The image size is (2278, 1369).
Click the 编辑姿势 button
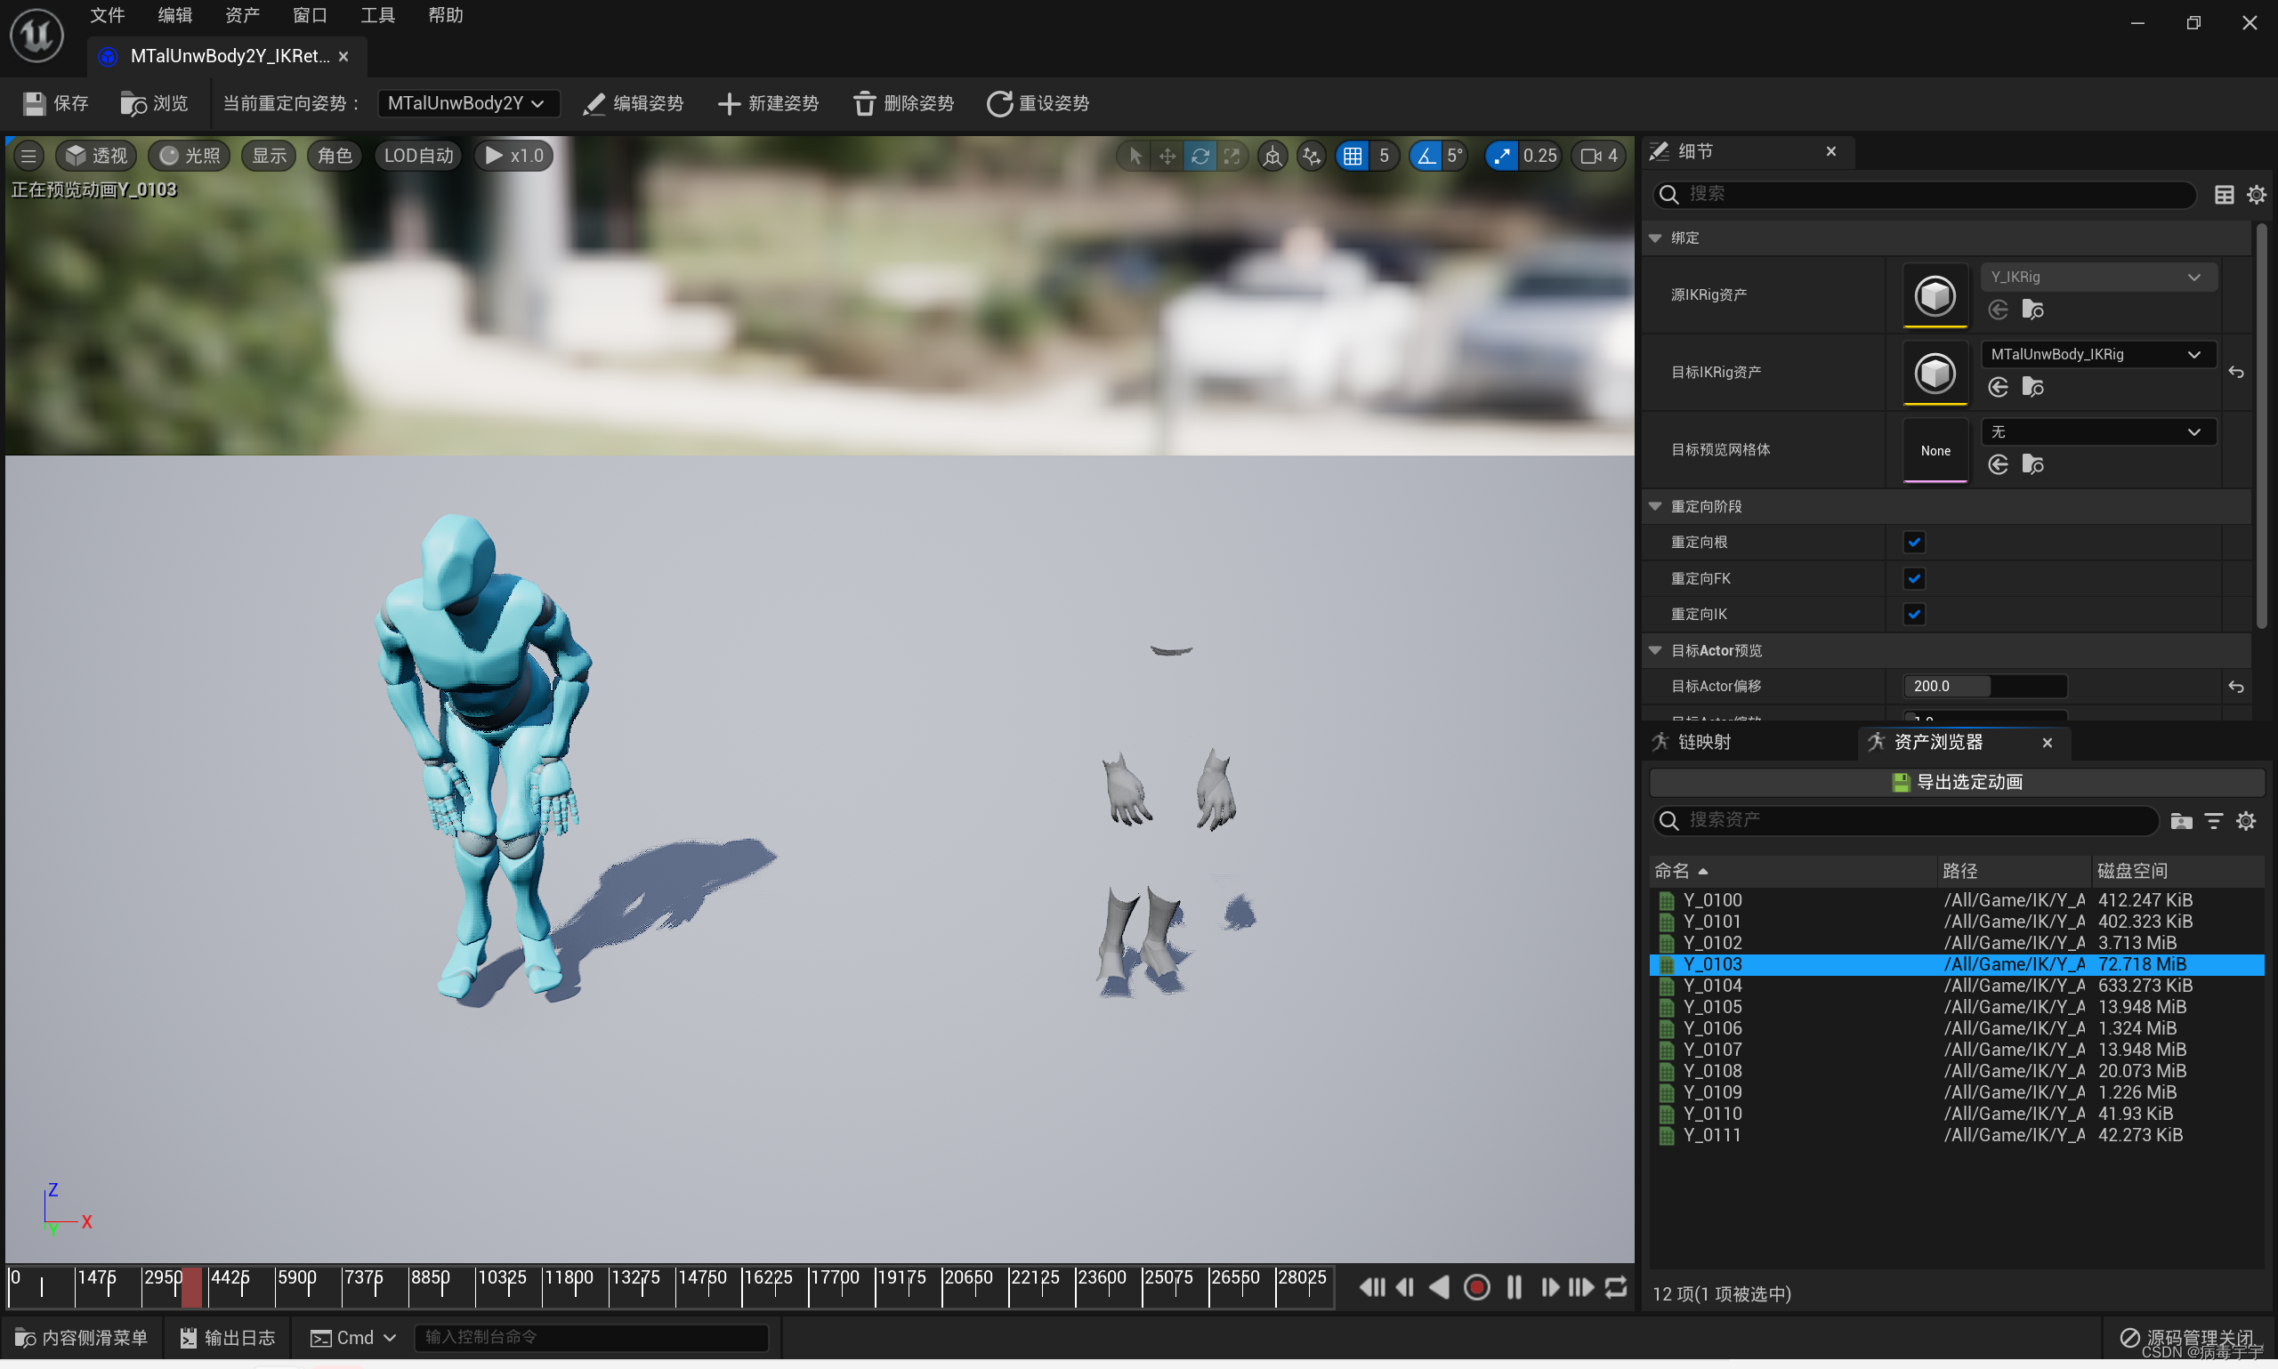(633, 103)
